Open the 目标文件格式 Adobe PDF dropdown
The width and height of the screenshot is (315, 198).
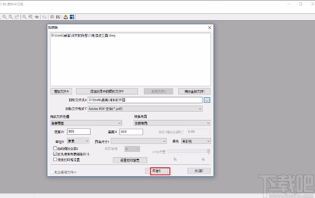(145, 109)
